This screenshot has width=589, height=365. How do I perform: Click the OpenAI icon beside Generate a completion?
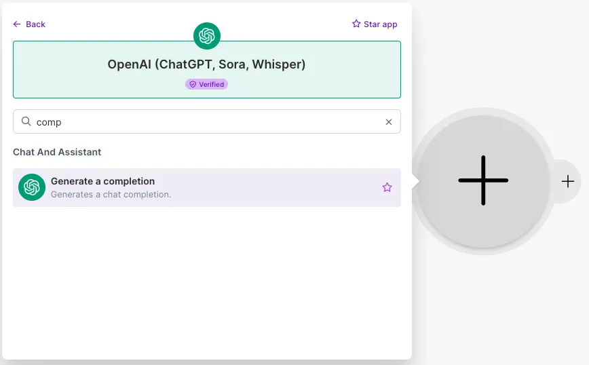[x=32, y=187]
